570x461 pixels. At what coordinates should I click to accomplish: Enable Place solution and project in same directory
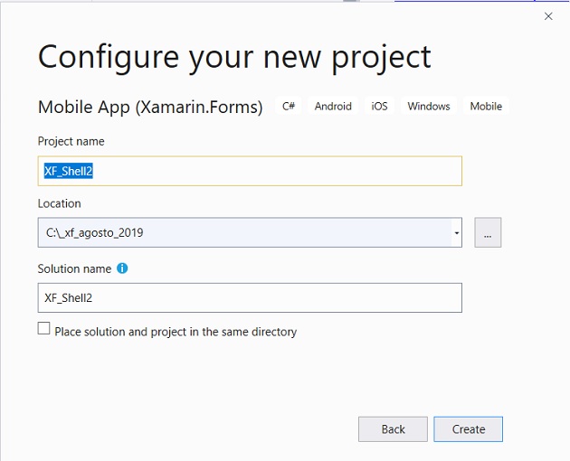pos(44,328)
